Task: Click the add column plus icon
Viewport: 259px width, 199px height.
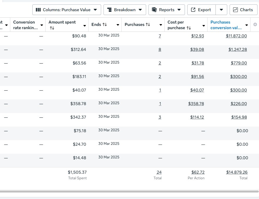Action: [255, 24]
